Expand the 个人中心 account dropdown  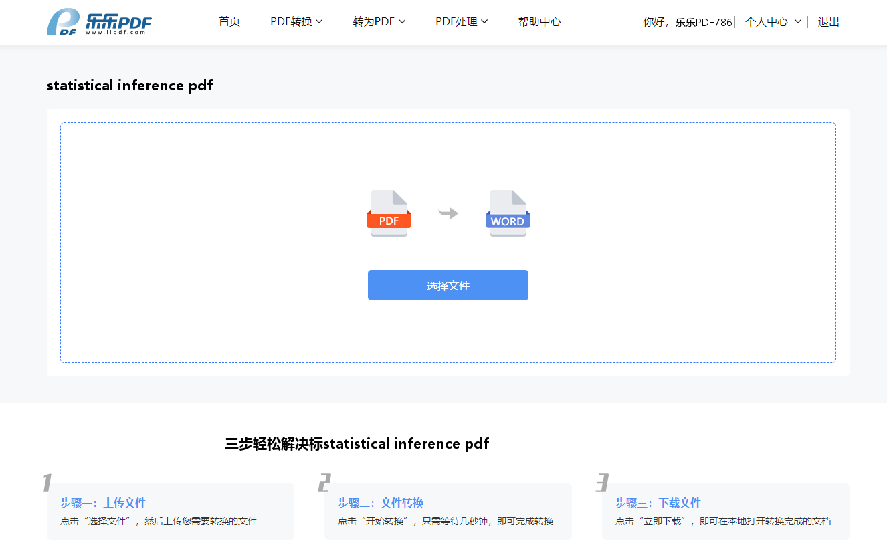pyautogui.click(x=773, y=22)
